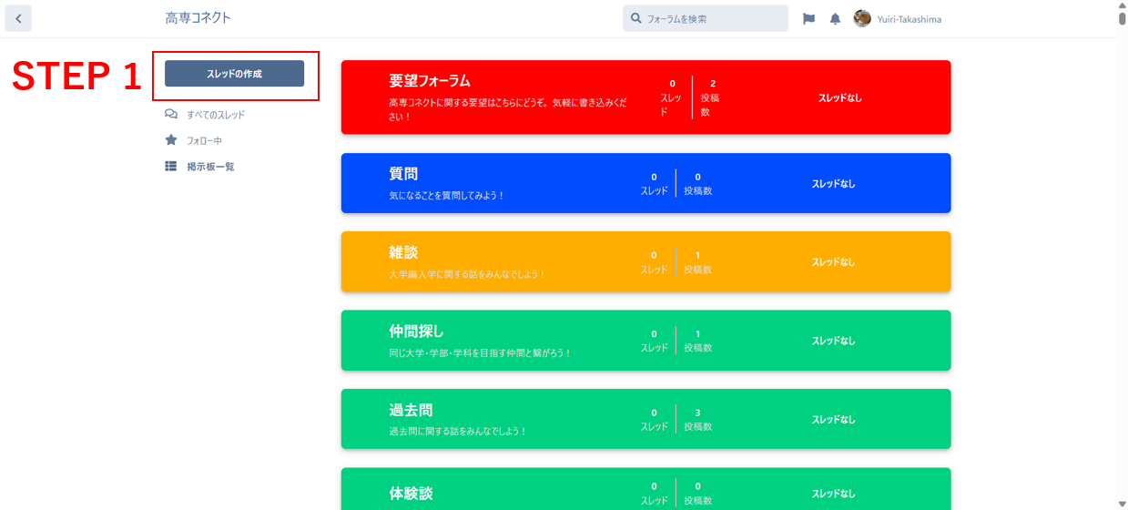Click the list grid icon beside 掲示板一覧
Viewport: 1128px width, 510px height.
click(x=171, y=167)
